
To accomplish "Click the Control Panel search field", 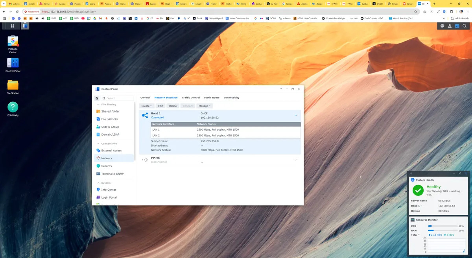I will click(119, 98).
